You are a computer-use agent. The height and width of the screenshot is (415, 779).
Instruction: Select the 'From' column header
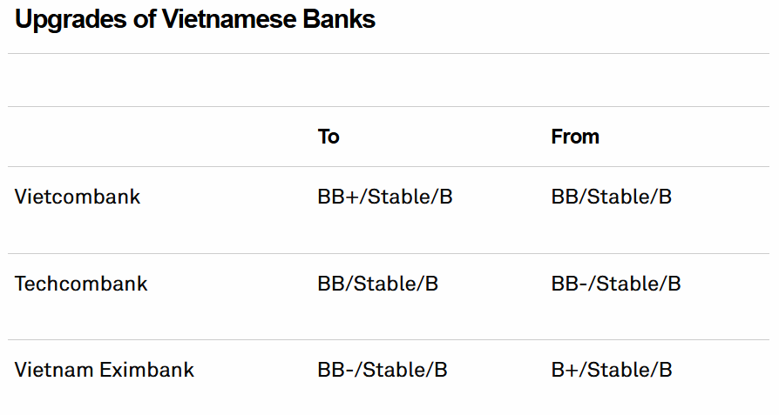(575, 137)
